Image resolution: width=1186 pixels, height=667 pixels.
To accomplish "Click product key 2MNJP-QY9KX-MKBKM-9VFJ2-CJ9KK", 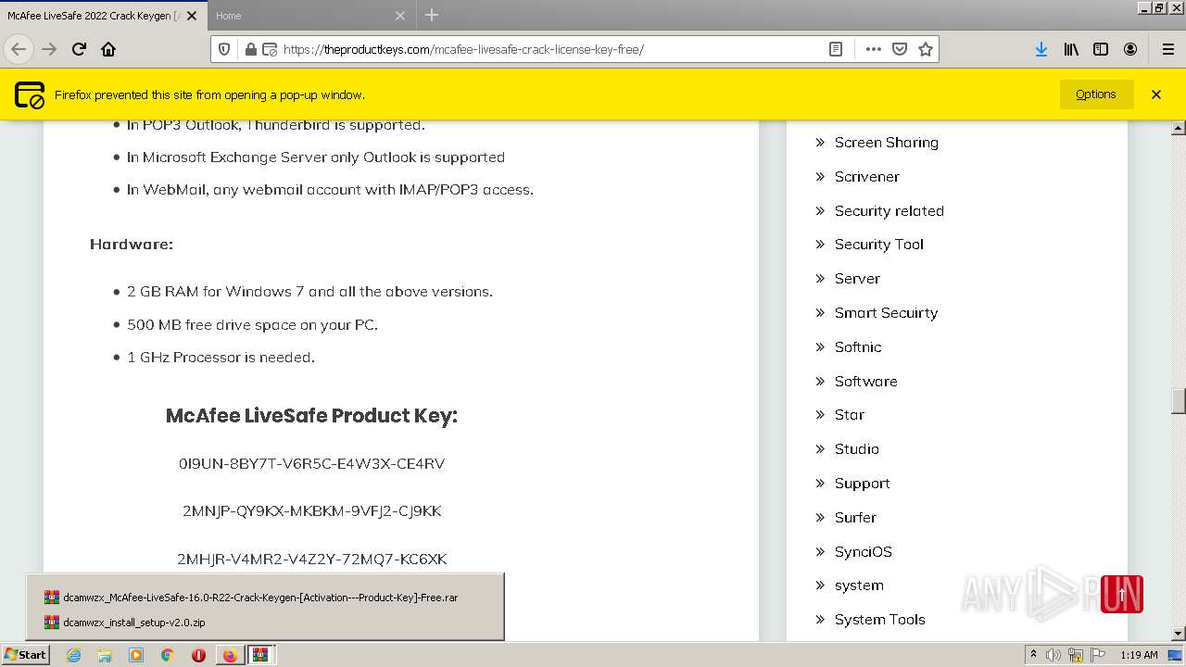I will pyautogui.click(x=311, y=511).
